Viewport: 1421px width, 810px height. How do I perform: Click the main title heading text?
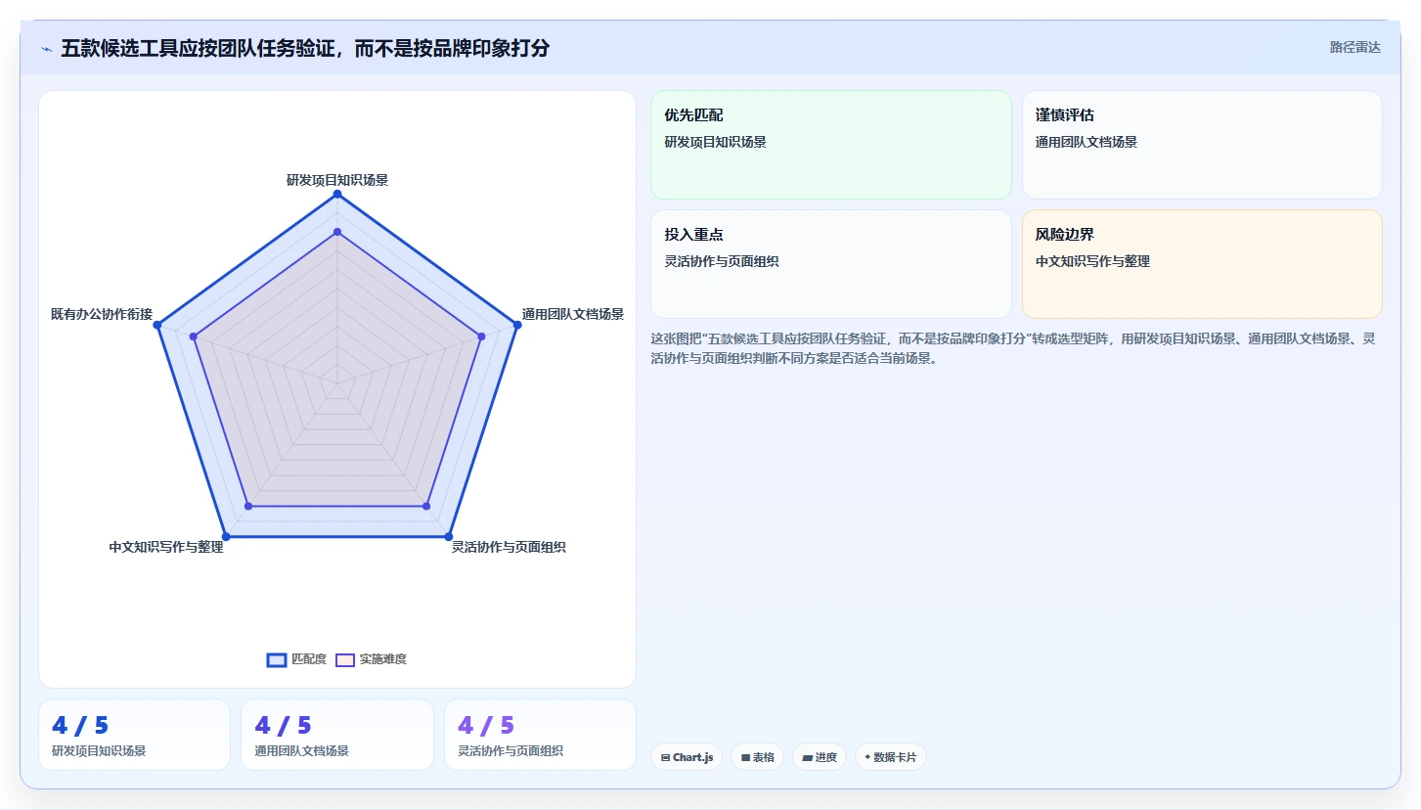click(x=305, y=48)
